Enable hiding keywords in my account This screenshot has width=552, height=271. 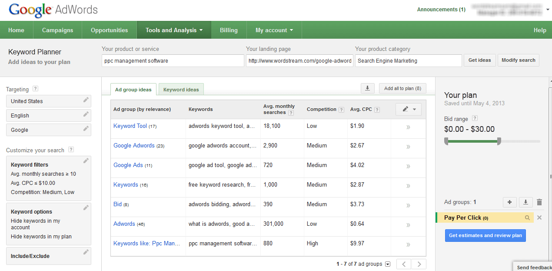pyautogui.click(x=36, y=223)
